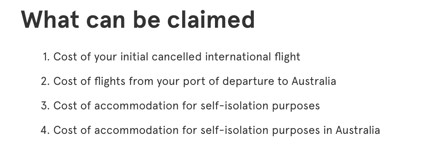
Task: Click the list number 4 marker
Action: tap(45, 130)
